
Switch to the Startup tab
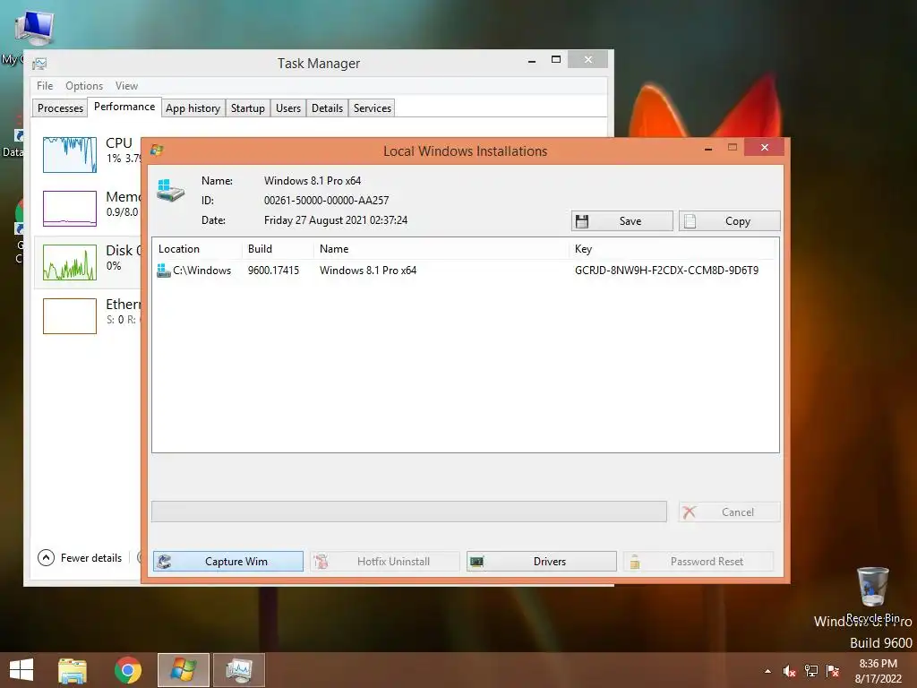pos(248,108)
